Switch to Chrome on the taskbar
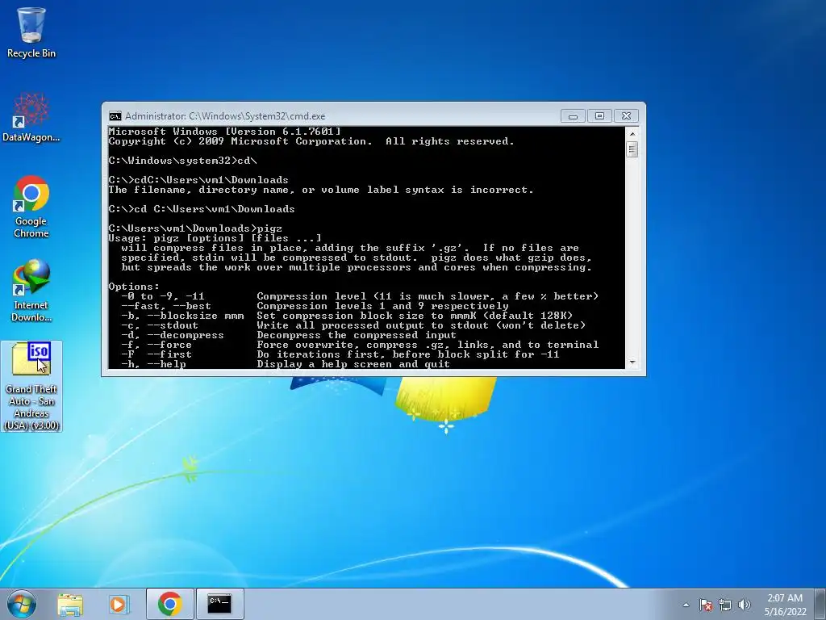 pyautogui.click(x=169, y=604)
